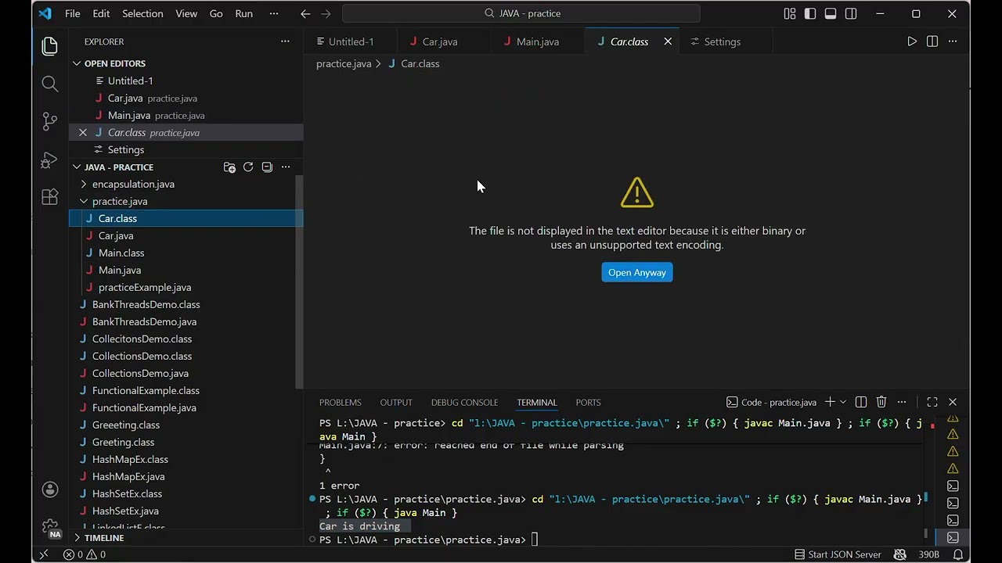Screen dimensions: 1002x563
Task: Split the editor to the right
Action: tap(932, 41)
